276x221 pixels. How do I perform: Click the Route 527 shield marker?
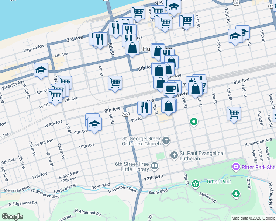click(126, 114)
